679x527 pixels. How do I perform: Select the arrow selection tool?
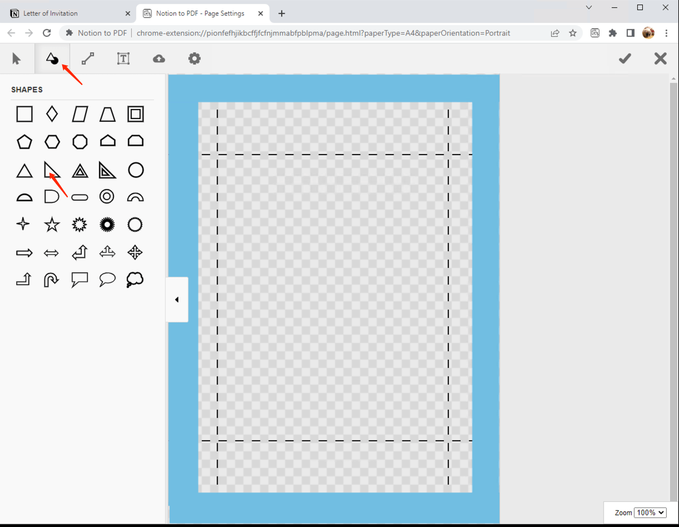[x=17, y=58]
